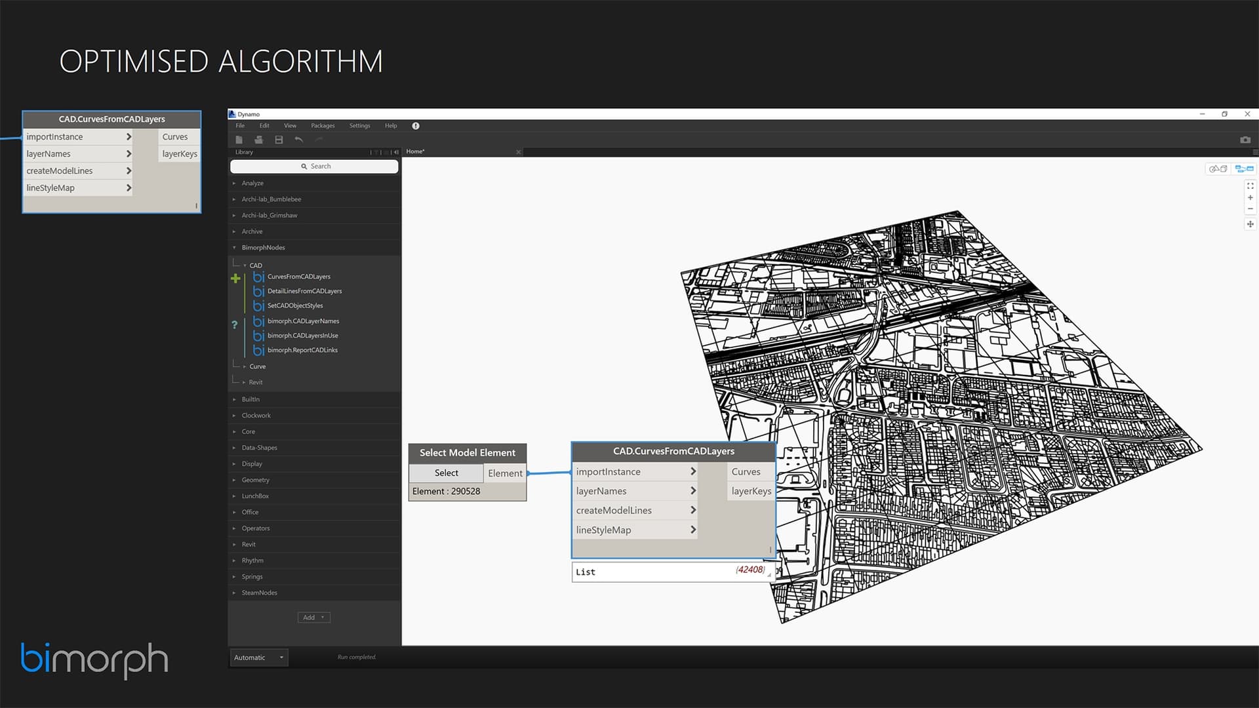Collapse the BimorphNodes category

click(x=234, y=247)
